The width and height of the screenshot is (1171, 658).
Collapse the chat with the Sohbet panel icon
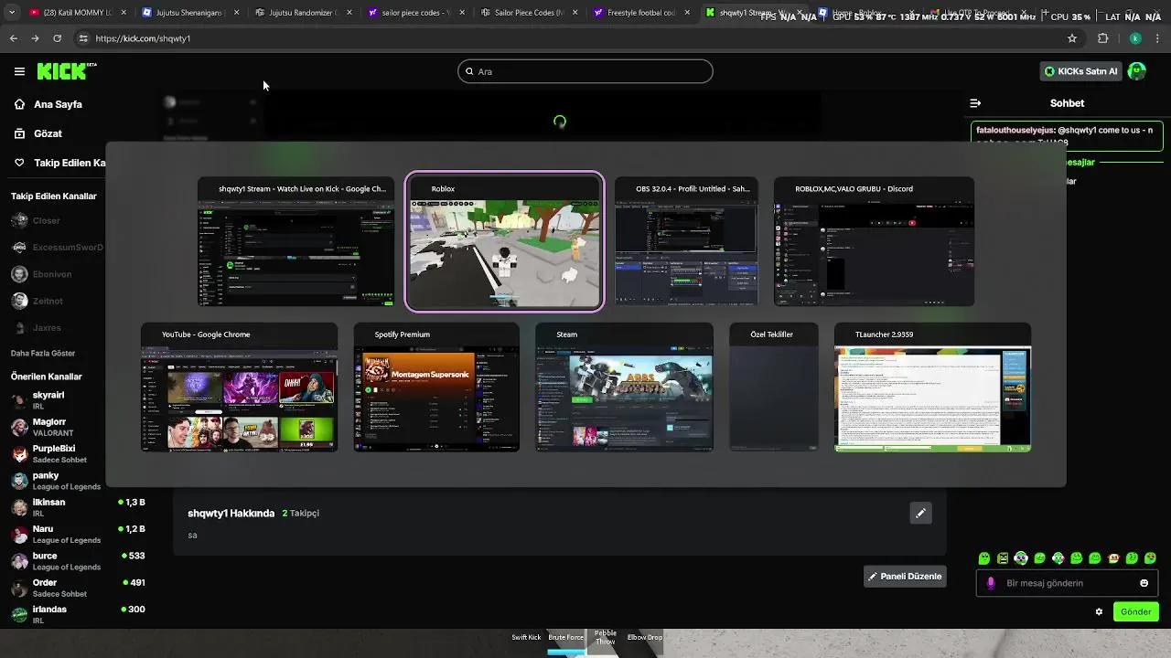975,103
